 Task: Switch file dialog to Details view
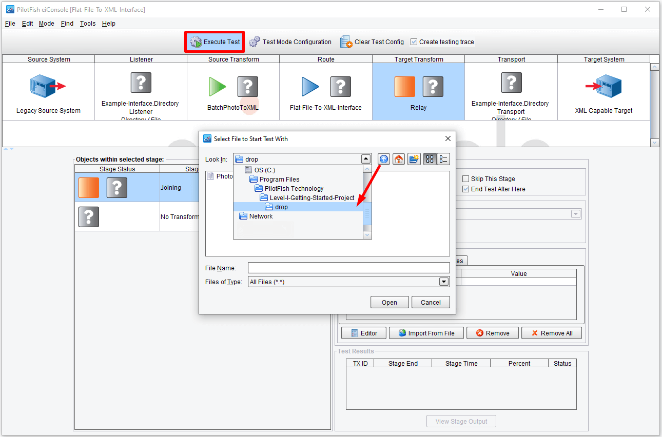point(443,159)
